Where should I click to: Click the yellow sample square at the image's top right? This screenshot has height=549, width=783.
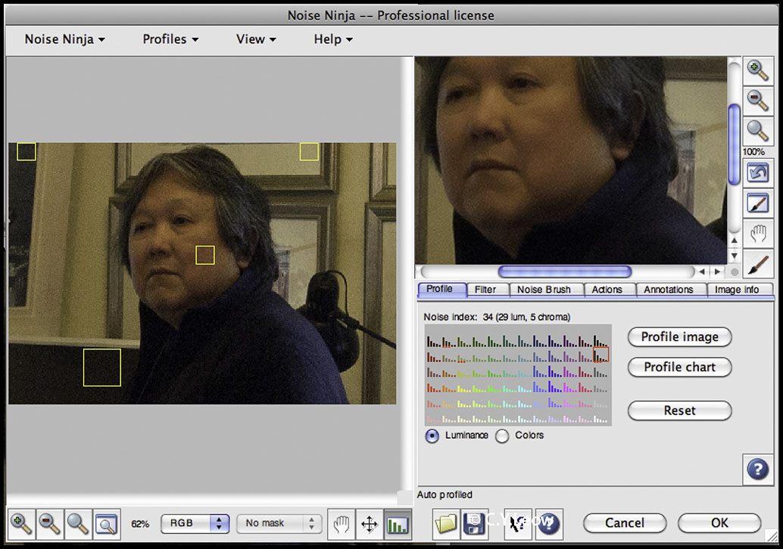point(309,151)
